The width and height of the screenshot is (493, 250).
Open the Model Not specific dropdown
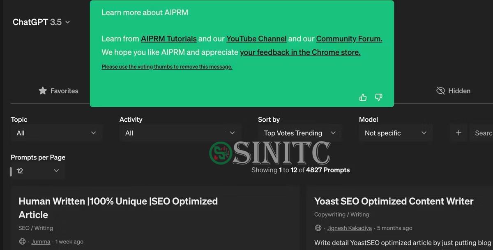396,133
